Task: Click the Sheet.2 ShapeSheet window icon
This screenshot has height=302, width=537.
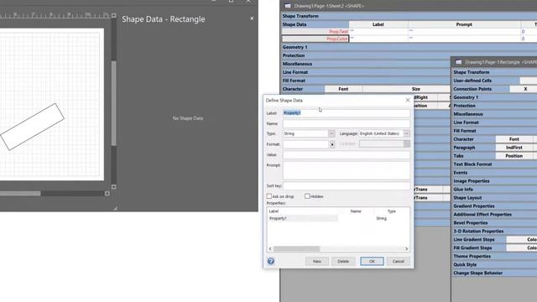Action: pyautogui.click(x=288, y=6)
